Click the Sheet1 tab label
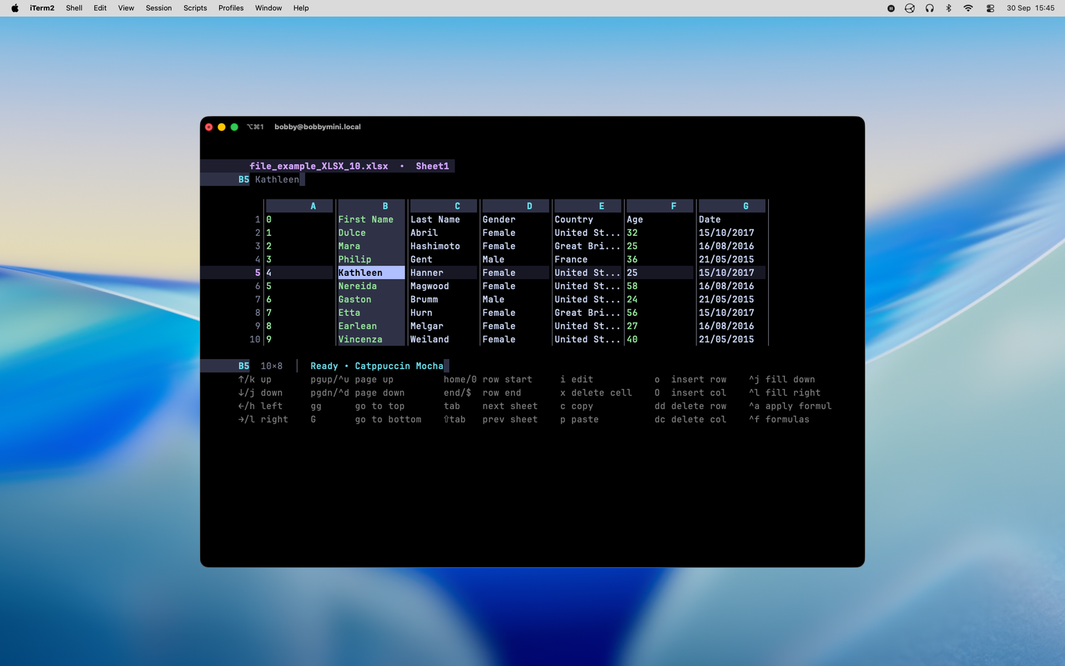 pyautogui.click(x=432, y=166)
